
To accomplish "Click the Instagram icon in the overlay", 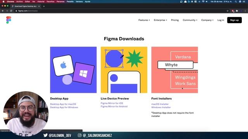I will coord(79,135).
